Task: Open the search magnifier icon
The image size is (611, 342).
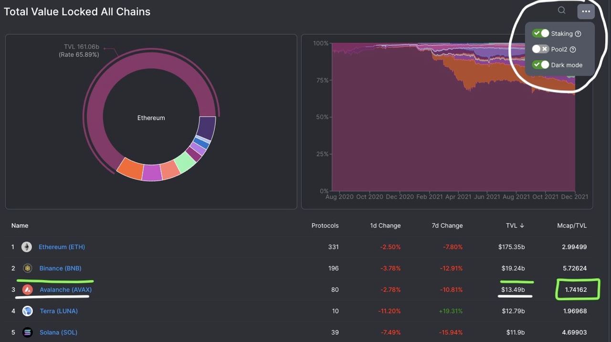Action: [562, 10]
